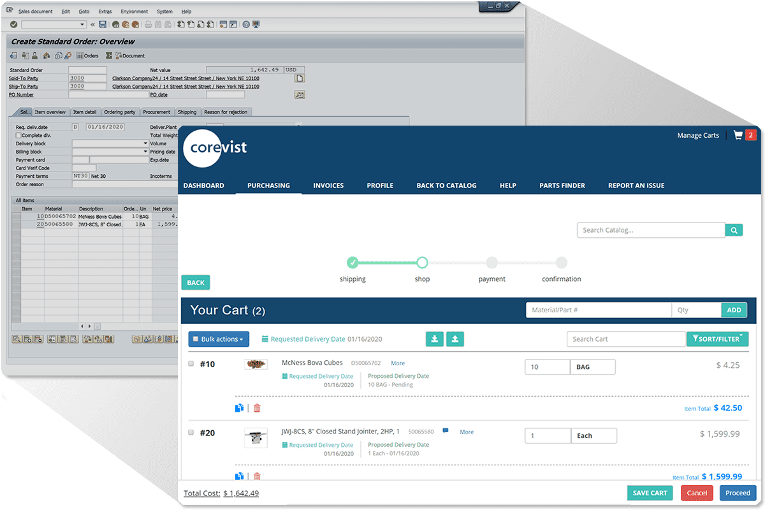Click the Orders icon in Create Standard Order toolbar

click(x=81, y=55)
